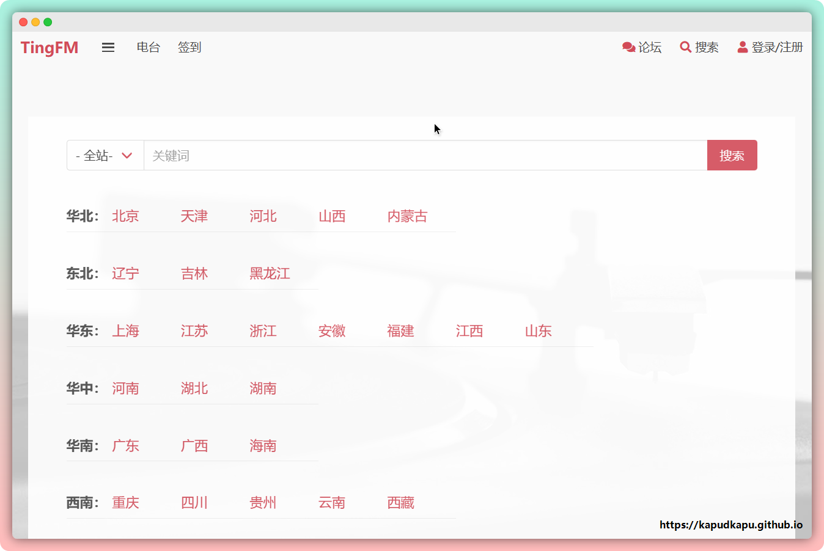Choose the 西藏 region link
Viewport: 824px width, 551px height.
(400, 503)
